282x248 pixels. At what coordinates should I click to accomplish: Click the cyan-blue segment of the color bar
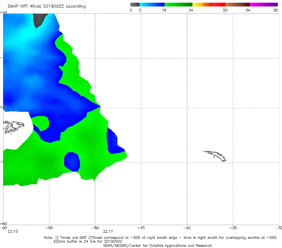coord(152,5)
